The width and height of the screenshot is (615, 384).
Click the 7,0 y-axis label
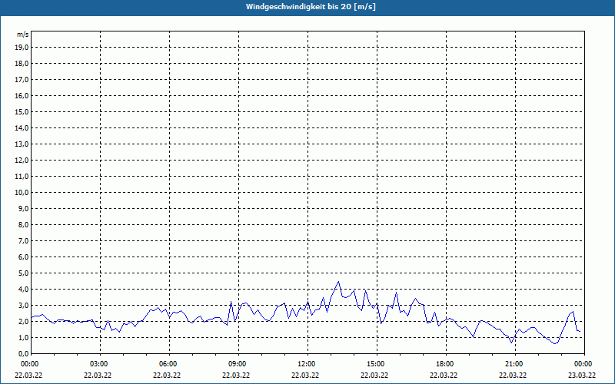23,241
